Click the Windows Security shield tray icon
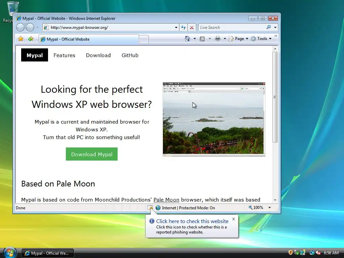The image size is (344, 258). pos(291,253)
